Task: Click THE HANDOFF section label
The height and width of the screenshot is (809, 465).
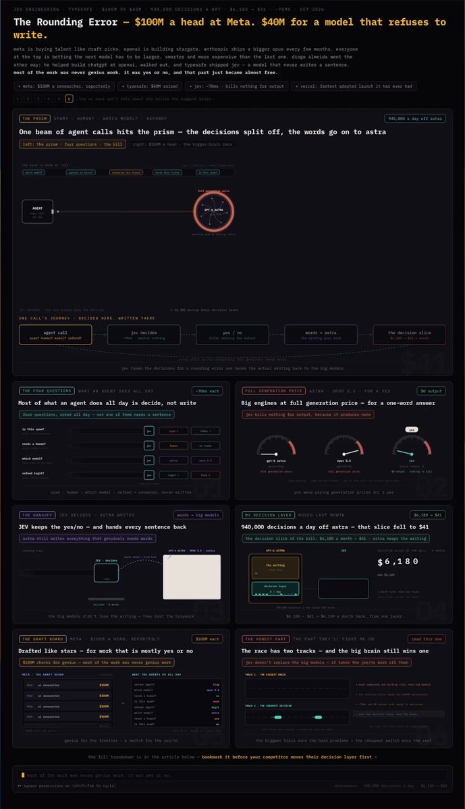Action: click(x=36, y=515)
